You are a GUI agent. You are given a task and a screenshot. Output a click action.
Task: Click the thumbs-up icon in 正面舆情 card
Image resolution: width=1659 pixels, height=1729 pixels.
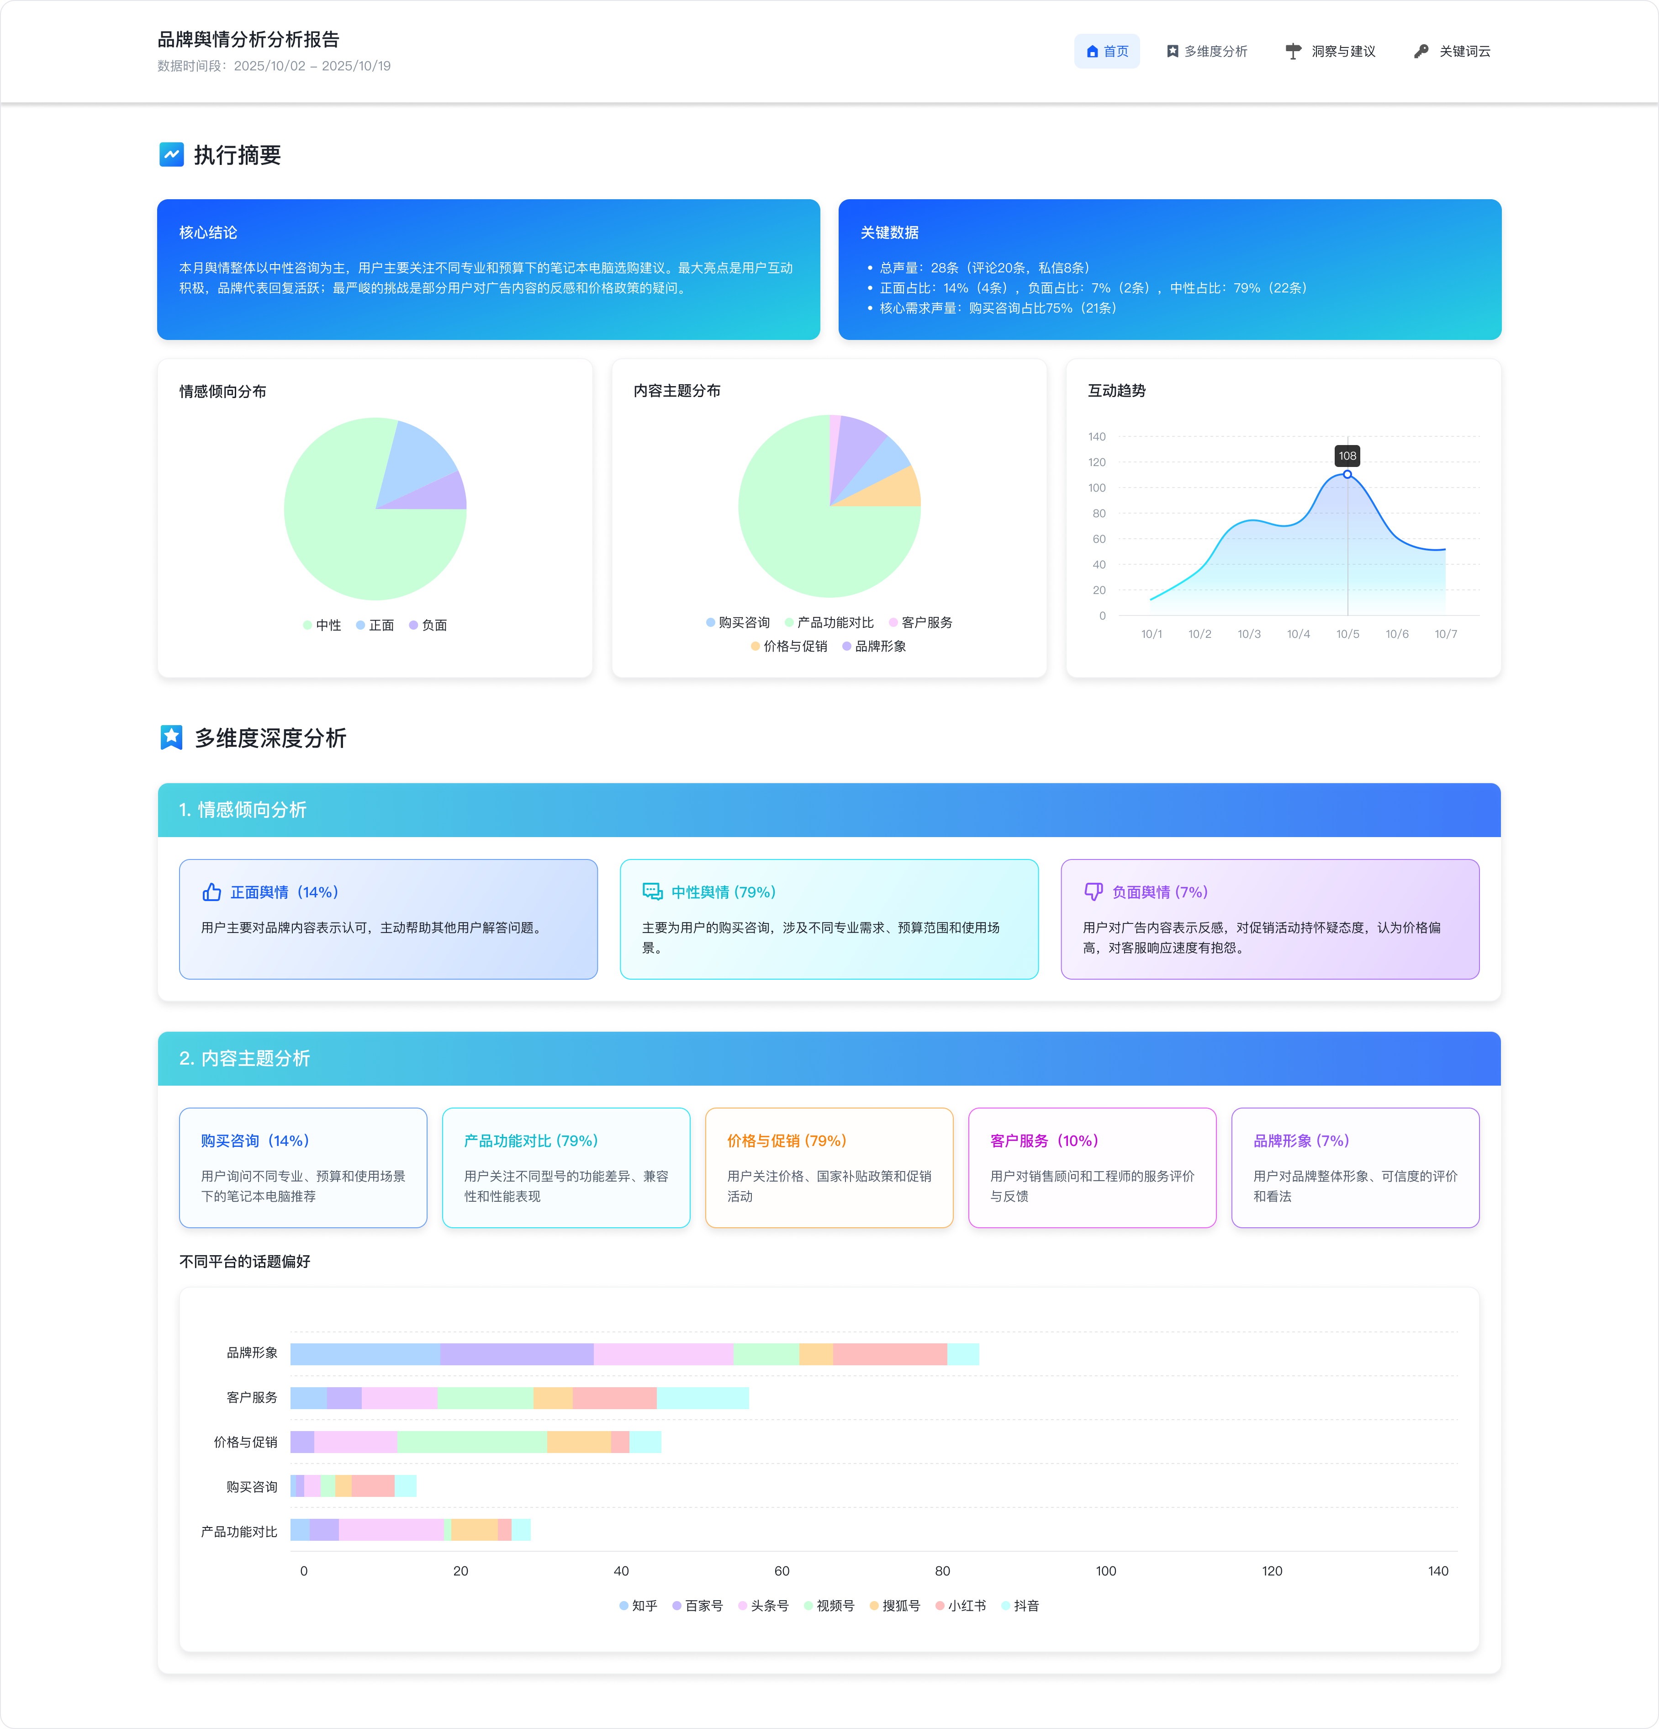point(211,892)
